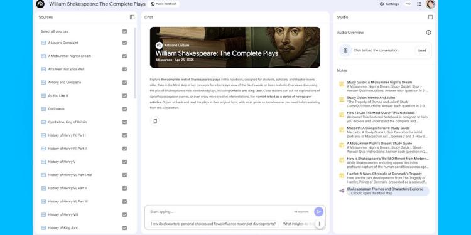Click the 44 sources count in chat box

click(301, 212)
